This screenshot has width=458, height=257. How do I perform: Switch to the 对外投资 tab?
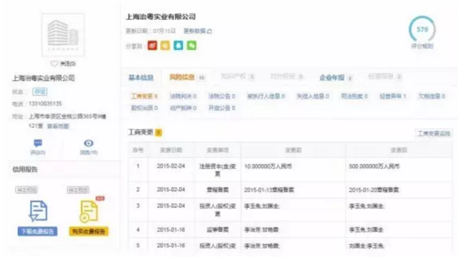[x=286, y=76]
